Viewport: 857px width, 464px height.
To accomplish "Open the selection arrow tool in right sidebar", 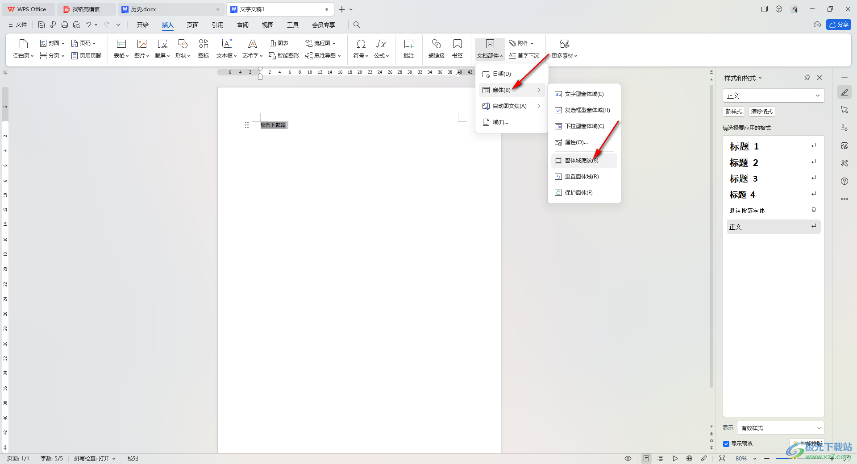I will [x=845, y=110].
